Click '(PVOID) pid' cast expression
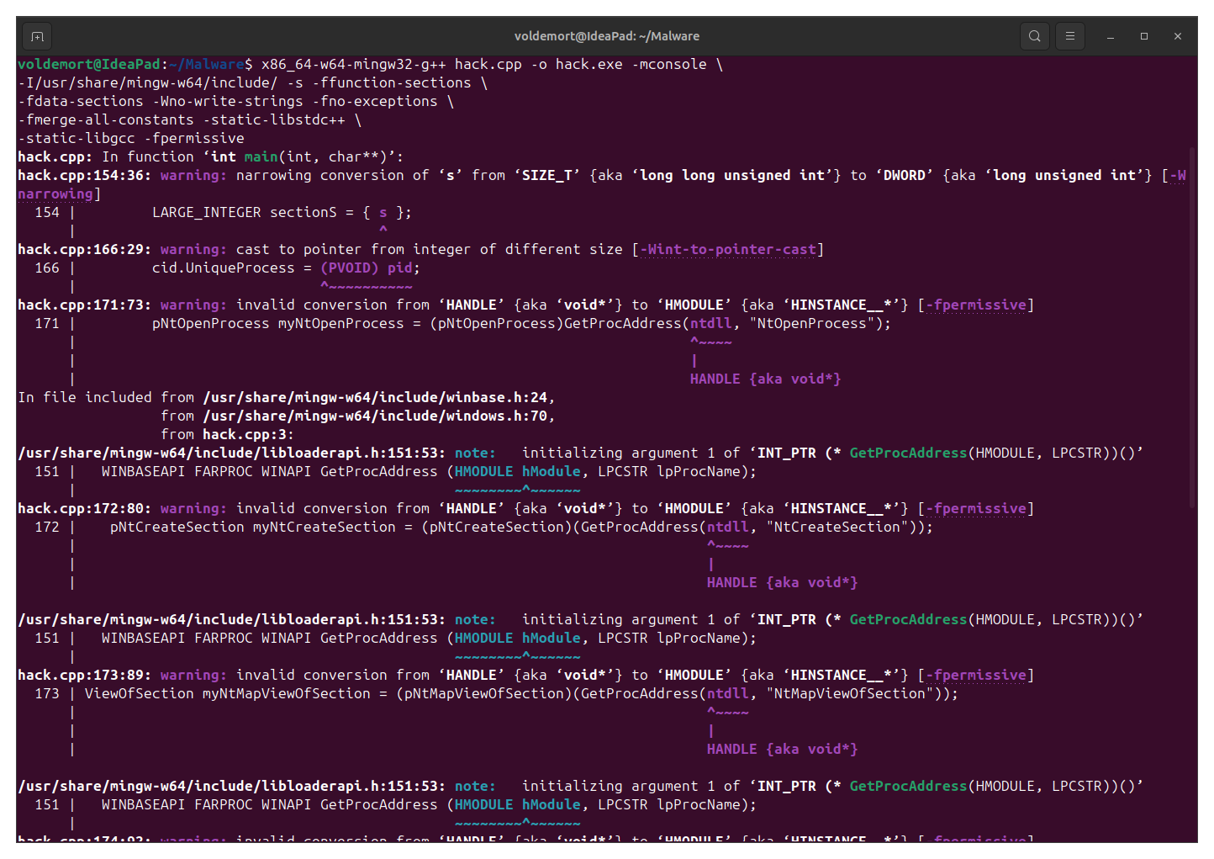 (x=367, y=268)
